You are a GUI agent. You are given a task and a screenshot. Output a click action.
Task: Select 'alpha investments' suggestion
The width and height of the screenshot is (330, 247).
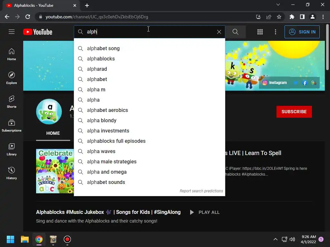150,131
